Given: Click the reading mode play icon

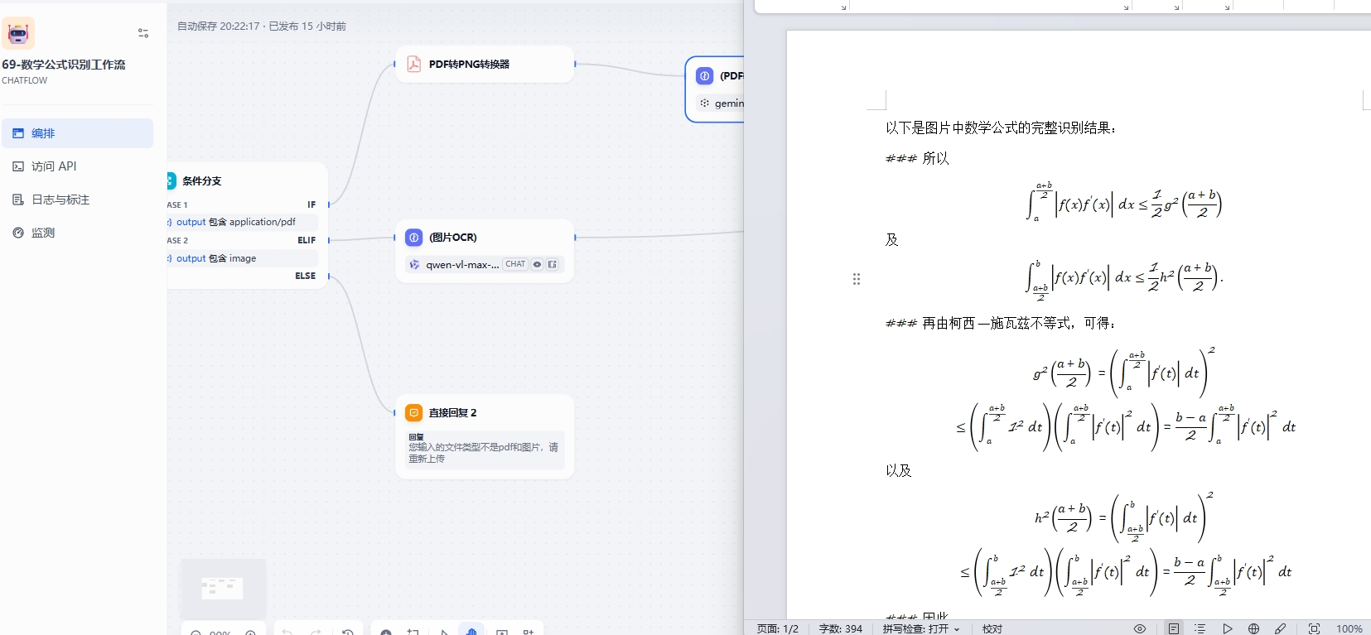Looking at the screenshot, I should [x=1228, y=628].
